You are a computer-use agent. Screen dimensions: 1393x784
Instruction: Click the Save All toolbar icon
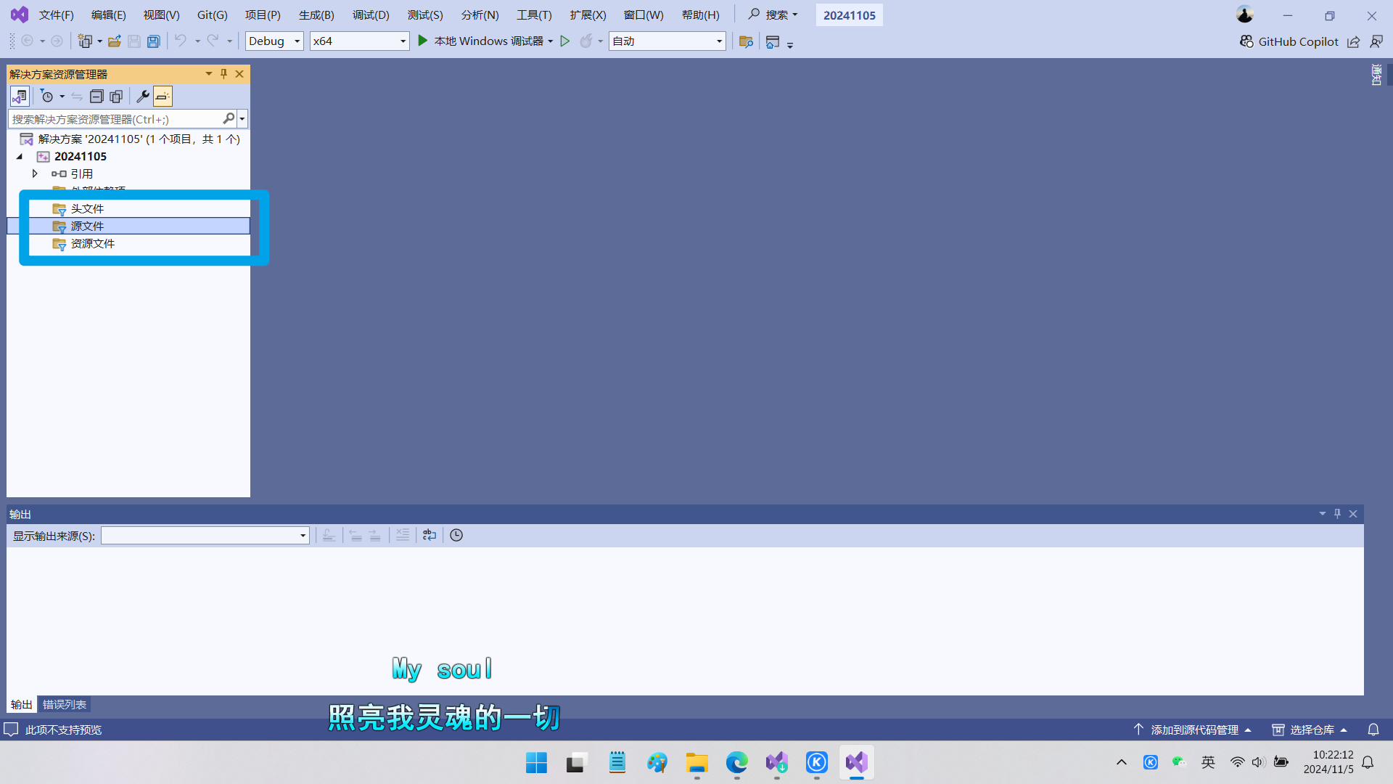(x=154, y=41)
